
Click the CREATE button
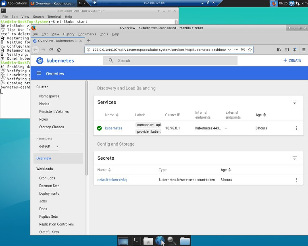pos(292,60)
